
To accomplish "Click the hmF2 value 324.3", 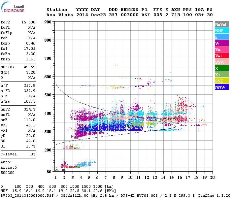I will pos(29,110).
